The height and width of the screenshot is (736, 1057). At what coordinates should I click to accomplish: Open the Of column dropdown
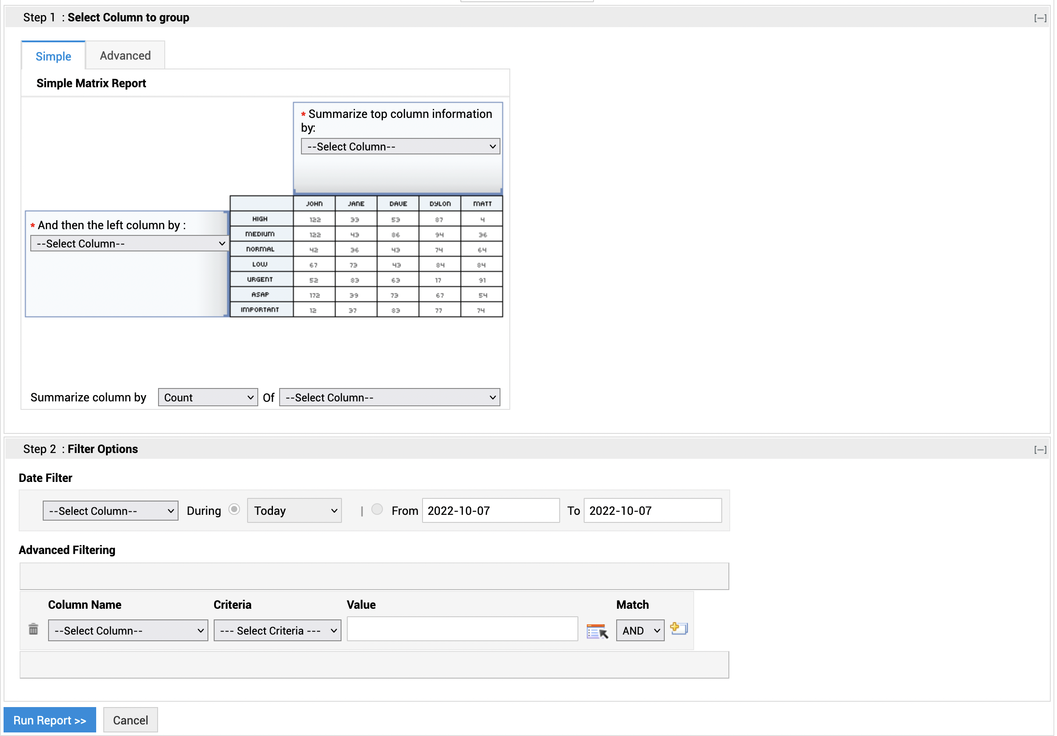point(390,397)
